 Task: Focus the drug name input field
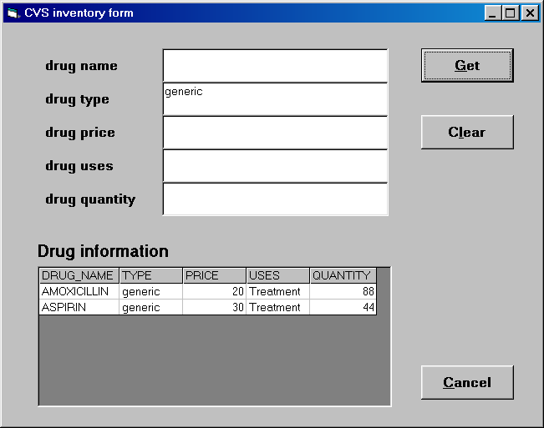(275, 66)
